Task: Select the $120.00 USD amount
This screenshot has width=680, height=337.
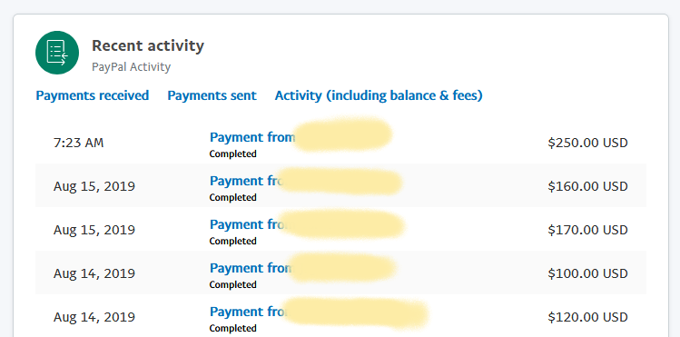Action: click(587, 317)
